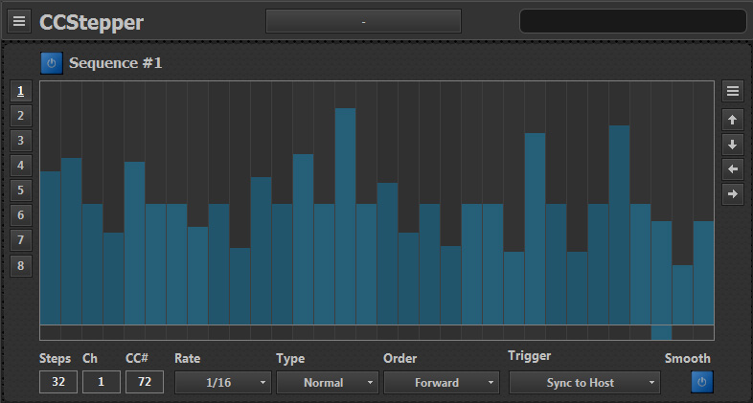Click the CCStepper plugin title
753x403 pixels.
91,22
